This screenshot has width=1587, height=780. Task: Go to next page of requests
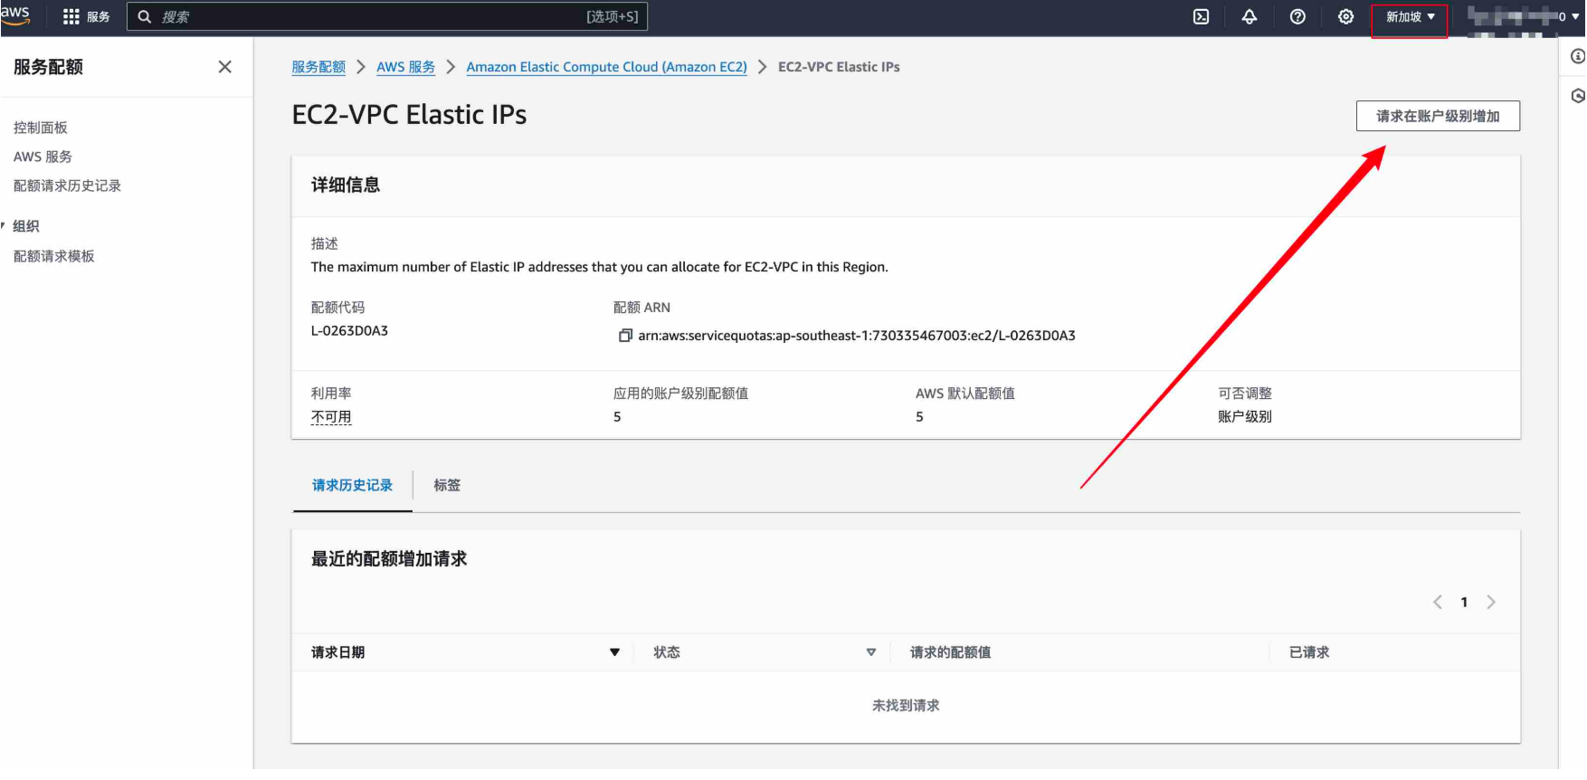[x=1491, y=603]
